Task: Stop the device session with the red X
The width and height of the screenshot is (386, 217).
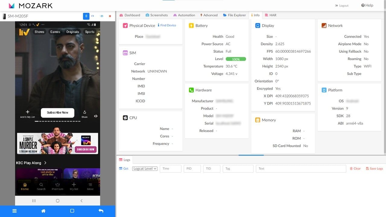Action: [110, 16]
